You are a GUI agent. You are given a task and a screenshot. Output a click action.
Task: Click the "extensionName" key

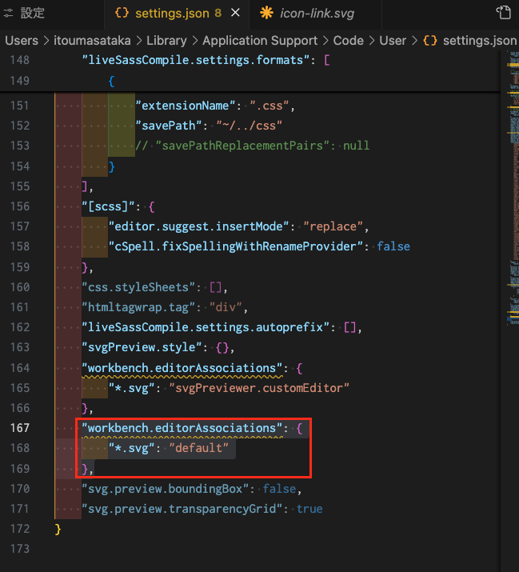[185, 106]
